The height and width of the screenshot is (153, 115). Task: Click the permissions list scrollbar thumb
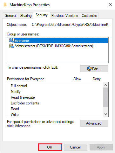coord(105,97)
